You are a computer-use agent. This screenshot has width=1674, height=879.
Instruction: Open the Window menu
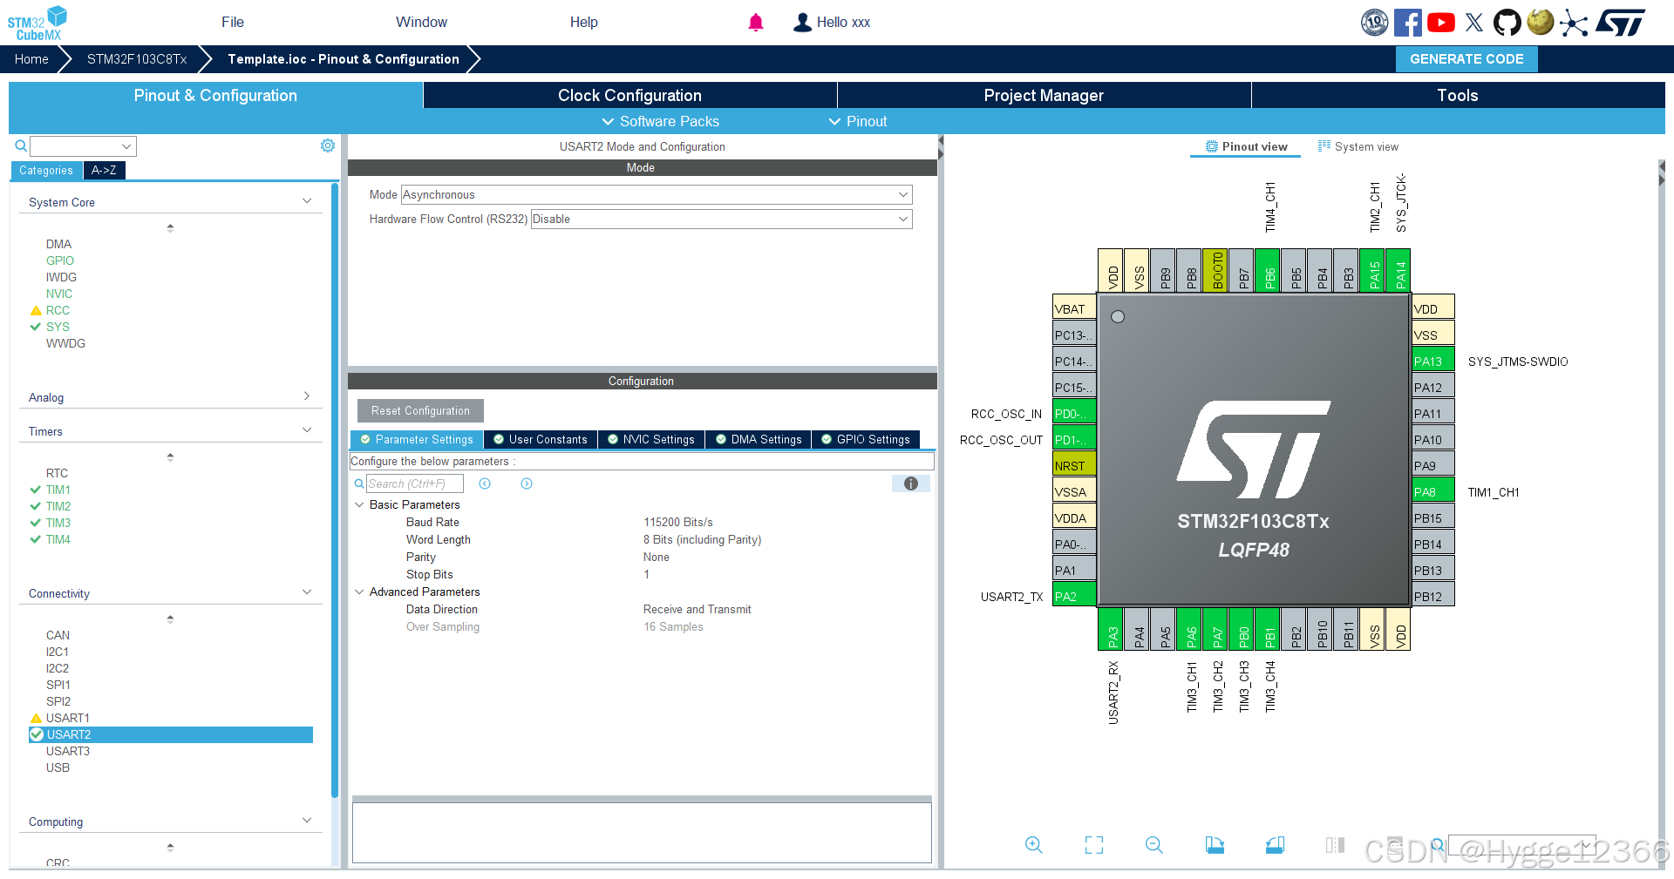coord(421,22)
